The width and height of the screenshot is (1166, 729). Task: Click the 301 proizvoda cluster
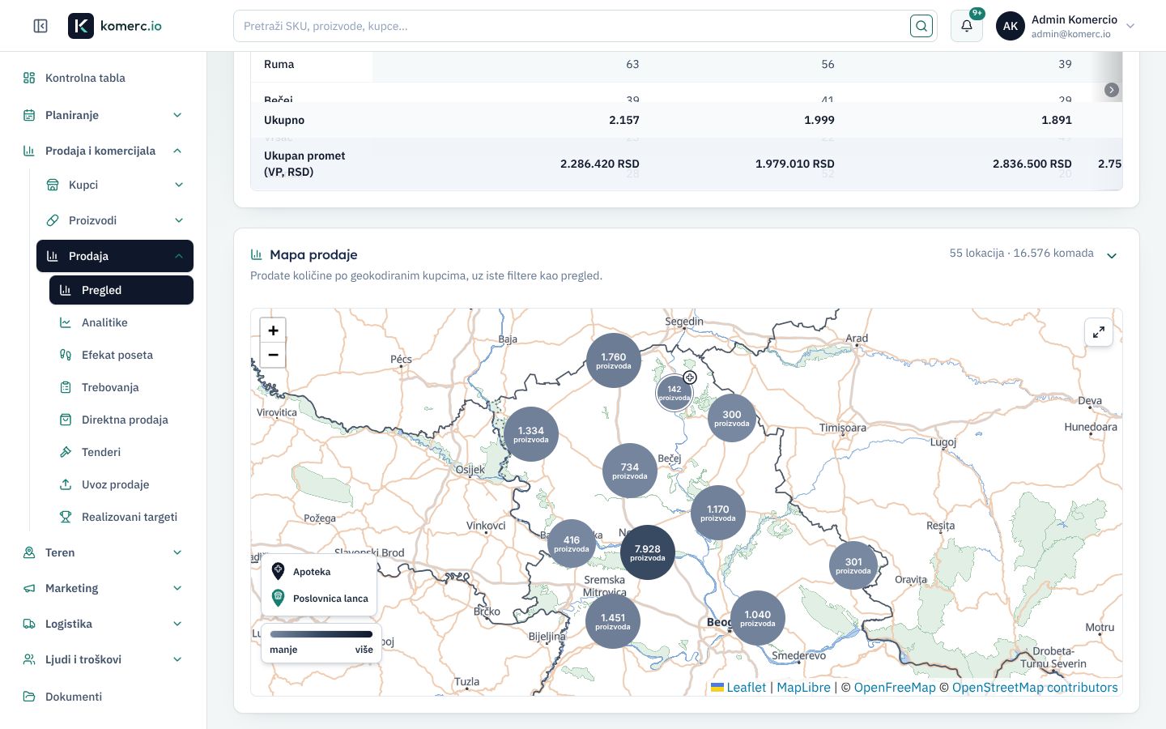pos(853,565)
